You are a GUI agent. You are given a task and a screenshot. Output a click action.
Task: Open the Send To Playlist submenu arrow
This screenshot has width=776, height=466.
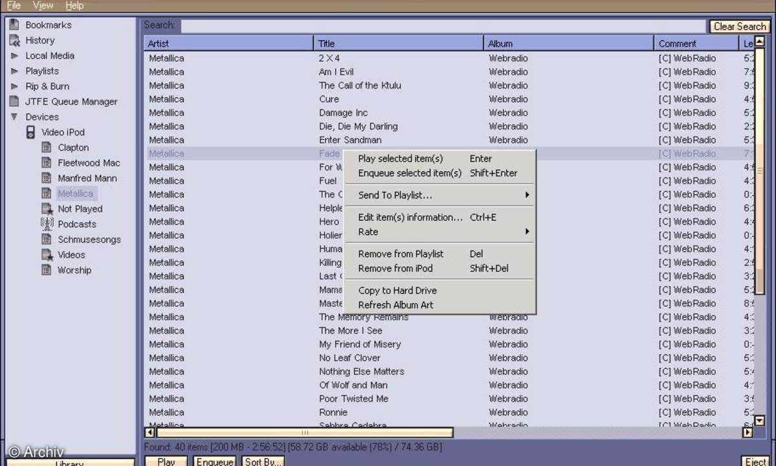(x=527, y=195)
